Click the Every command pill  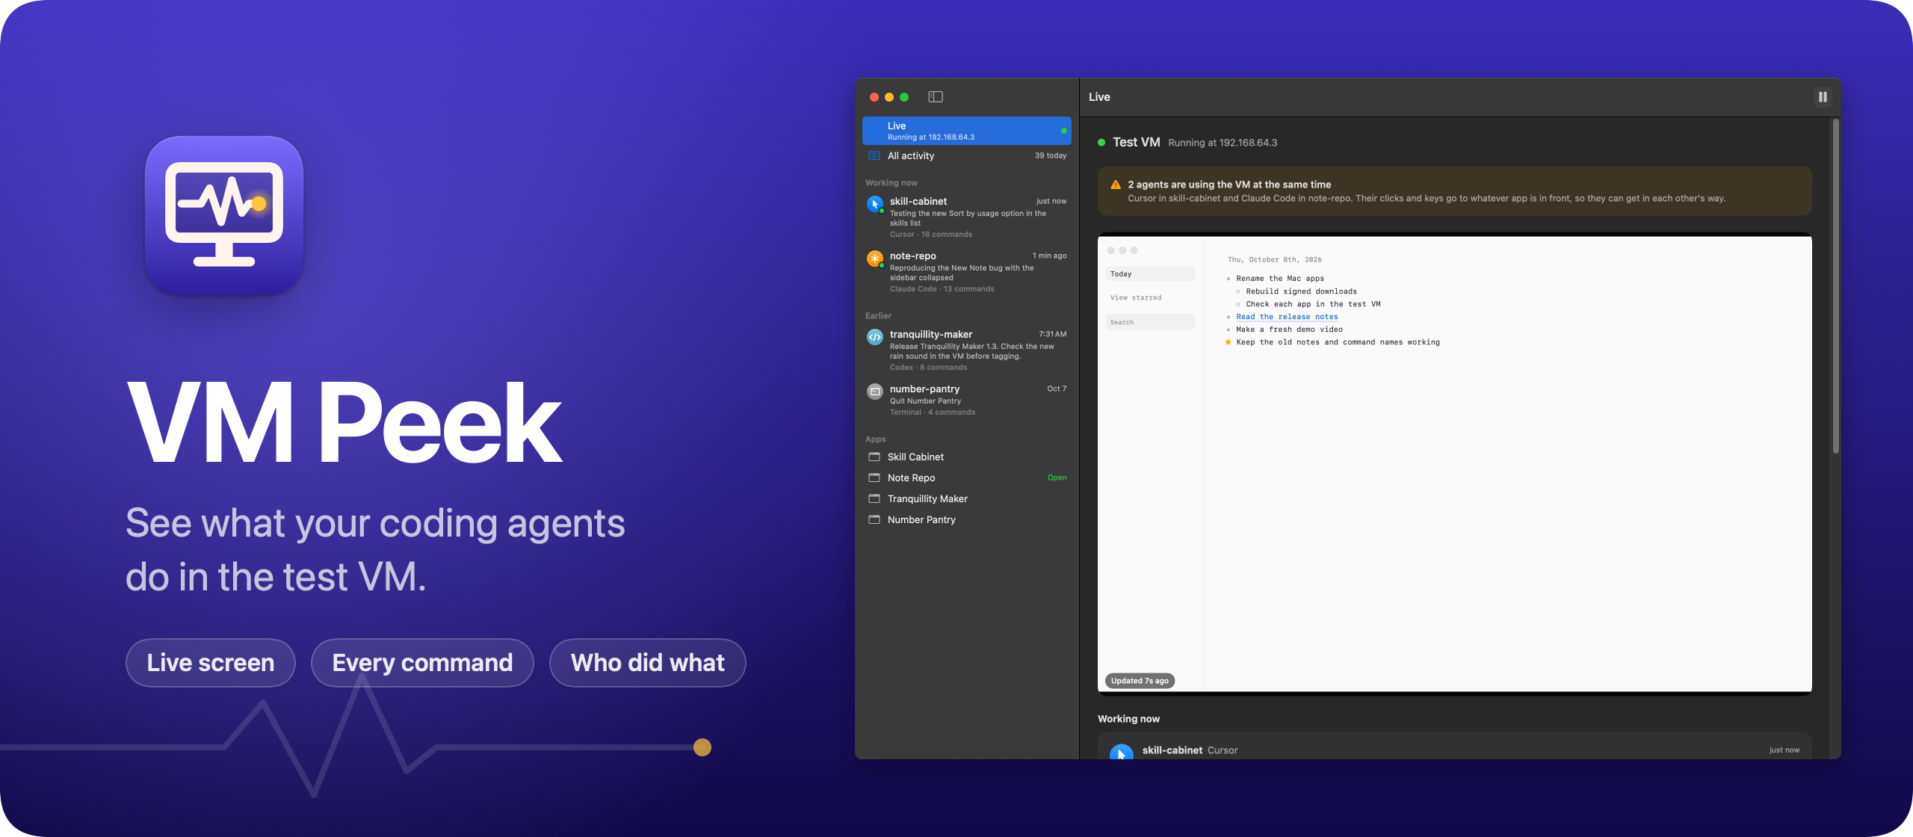pos(422,663)
